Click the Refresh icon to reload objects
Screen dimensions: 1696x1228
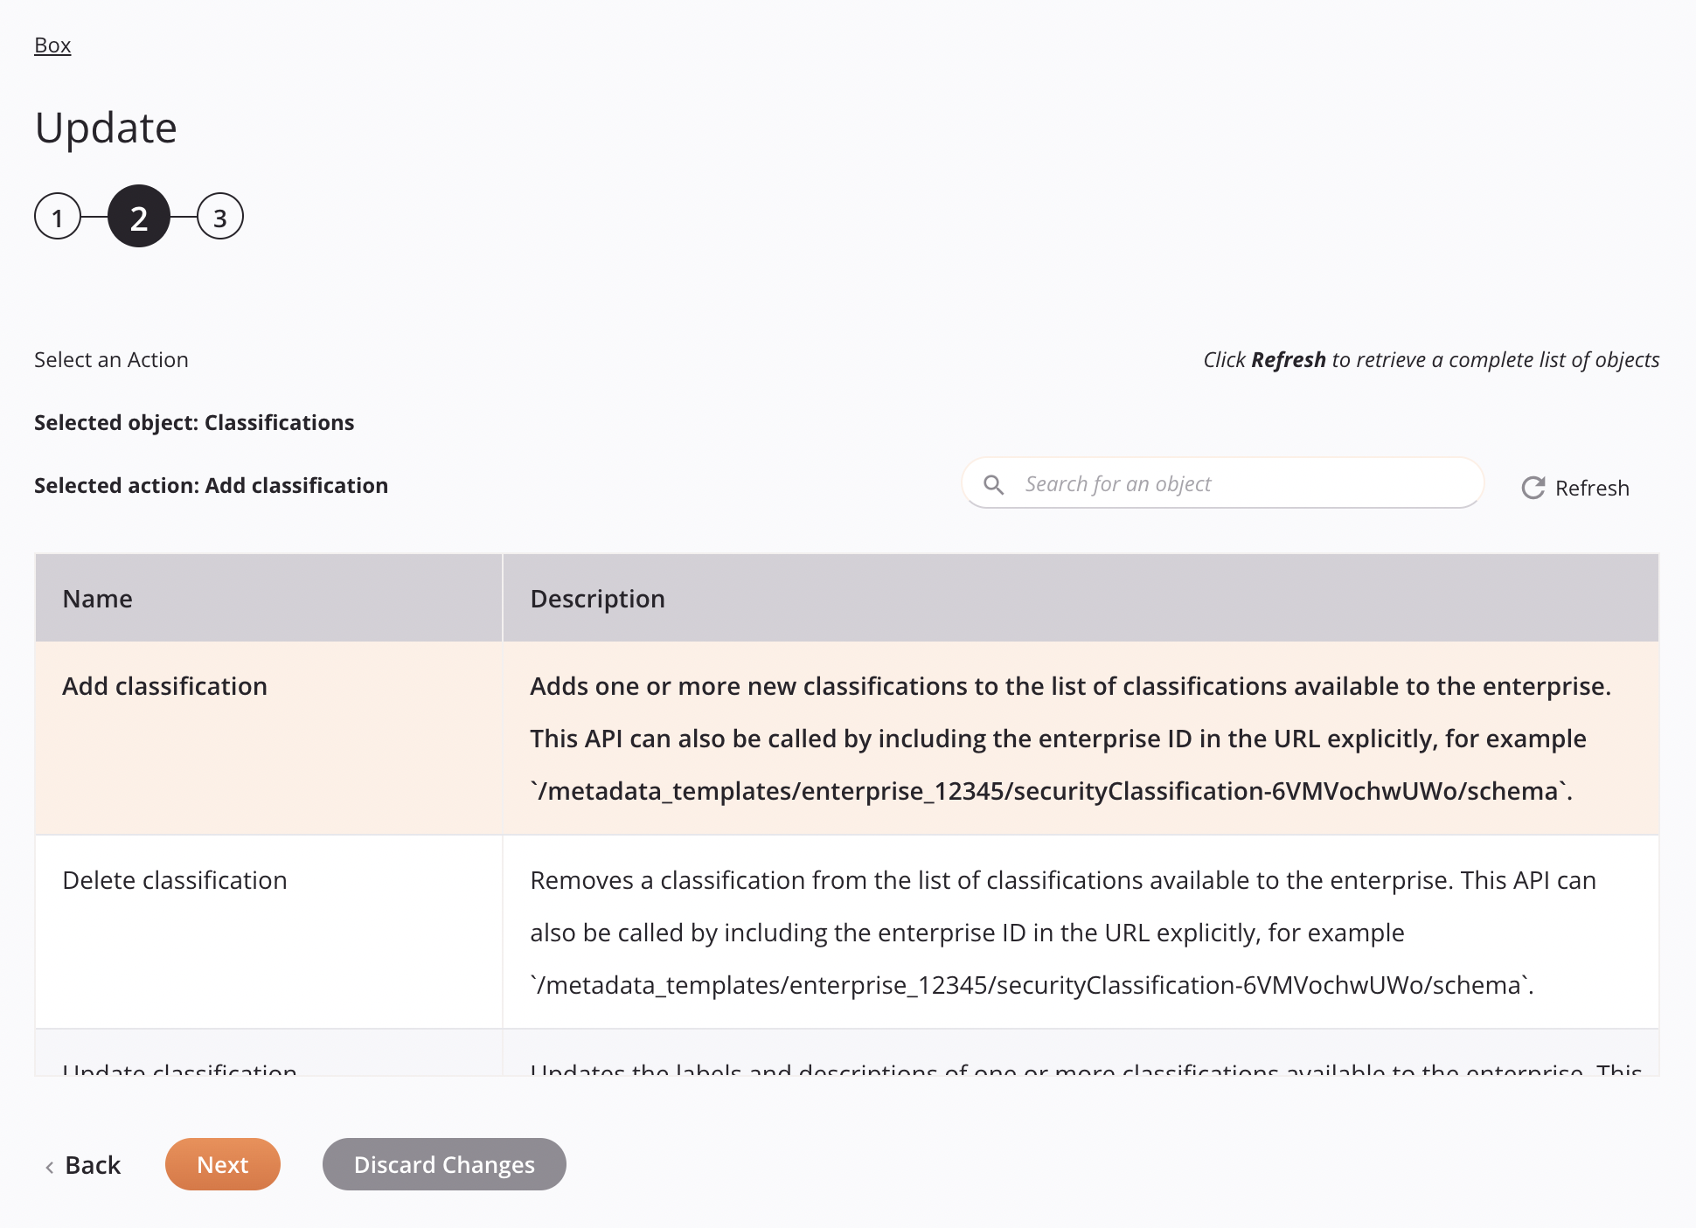1533,487
